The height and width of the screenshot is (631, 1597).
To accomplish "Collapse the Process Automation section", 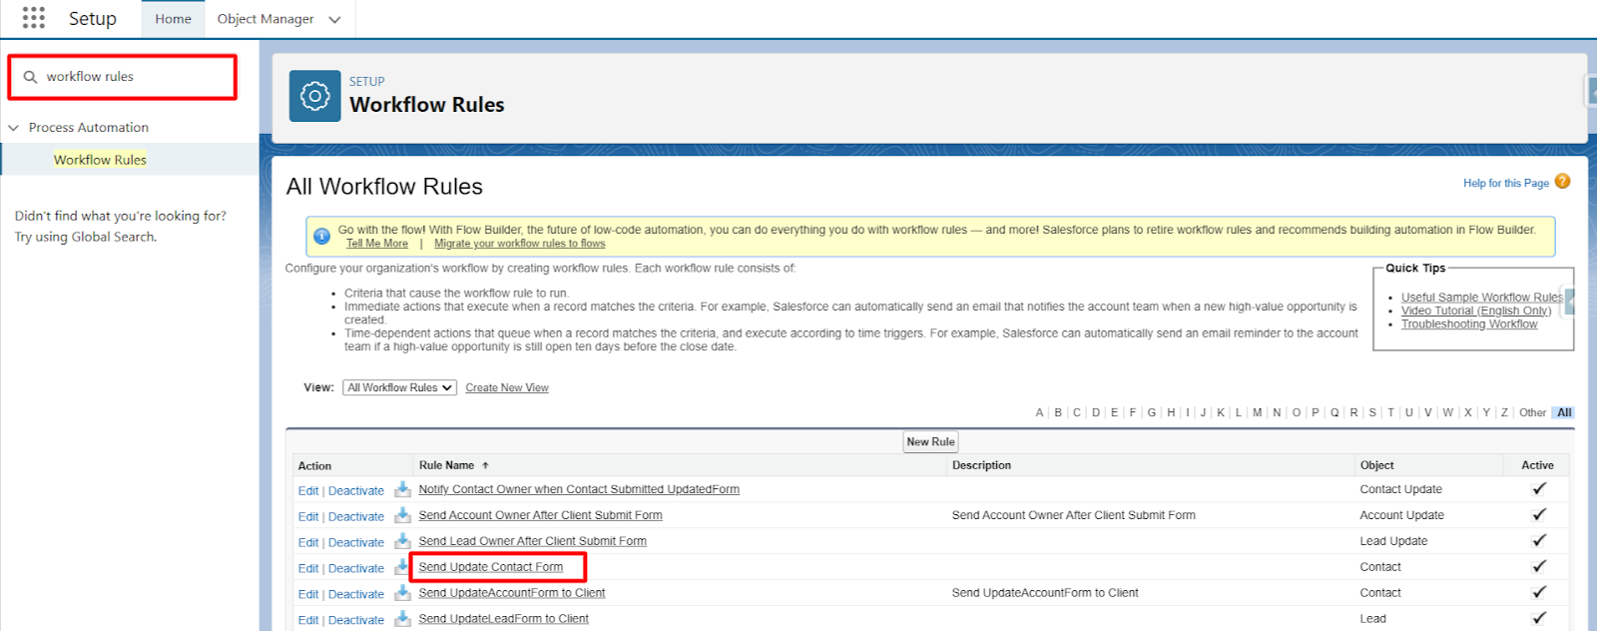I will [x=14, y=128].
